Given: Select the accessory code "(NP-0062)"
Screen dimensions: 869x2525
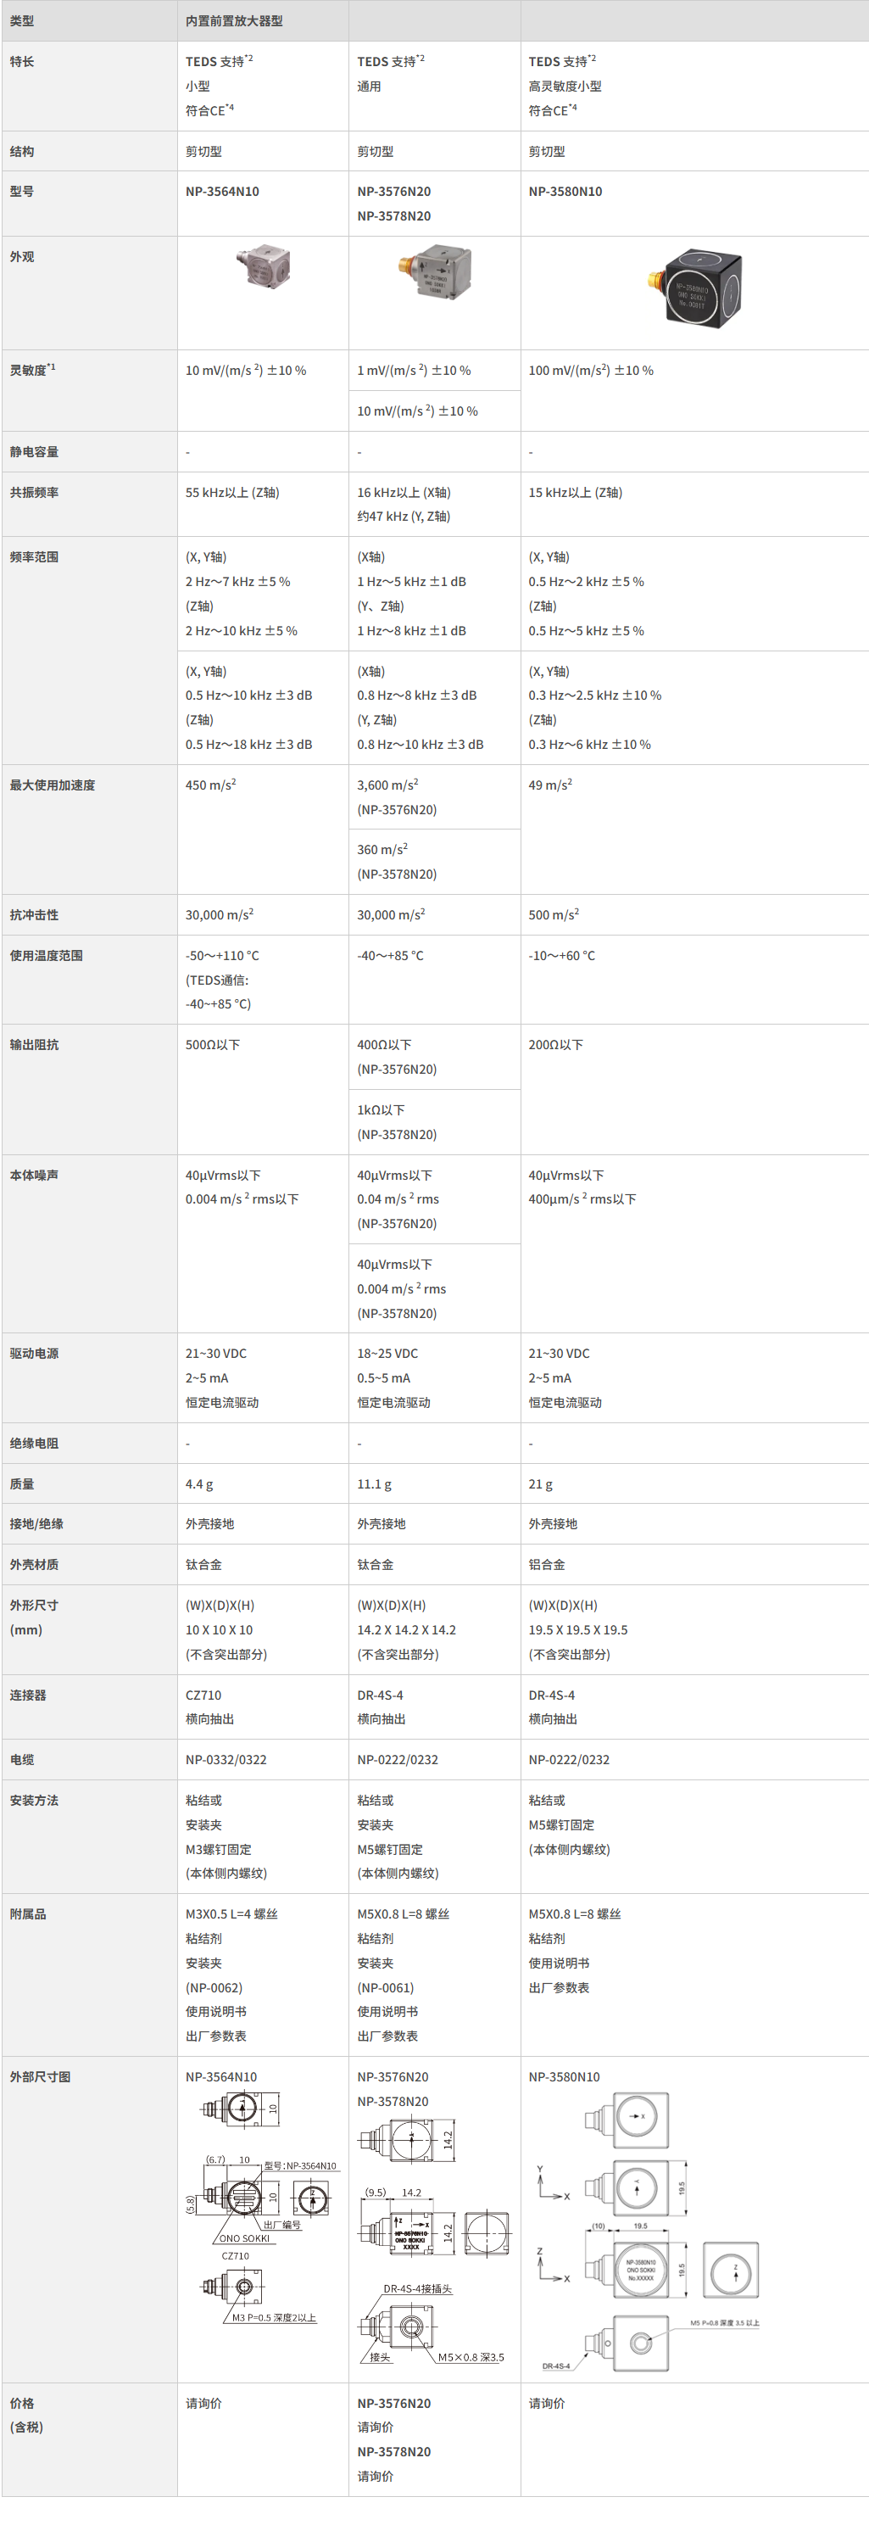Looking at the screenshot, I should pyautogui.click(x=214, y=1988).
